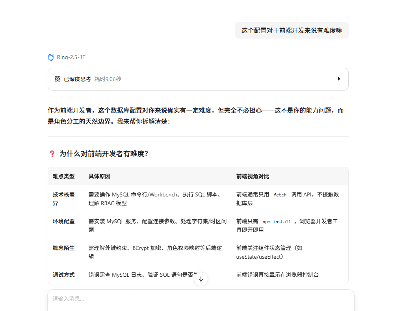Click the Ring-2.5-1T model logo icon
The width and height of the screenshot is (405, 311).
pyautogui.click(x=50, y=57)
